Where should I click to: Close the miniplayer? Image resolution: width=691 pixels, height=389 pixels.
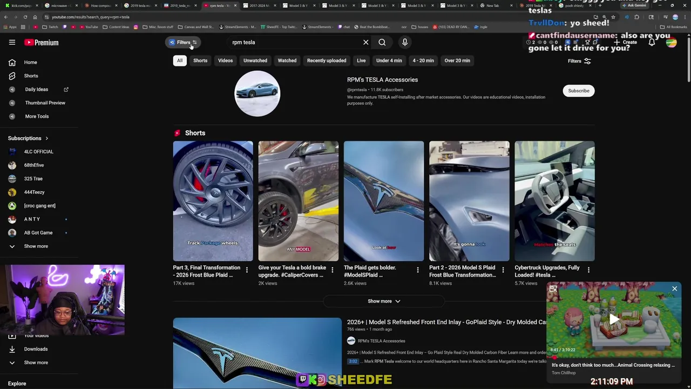pyautogui.click(x=674, y=289)
